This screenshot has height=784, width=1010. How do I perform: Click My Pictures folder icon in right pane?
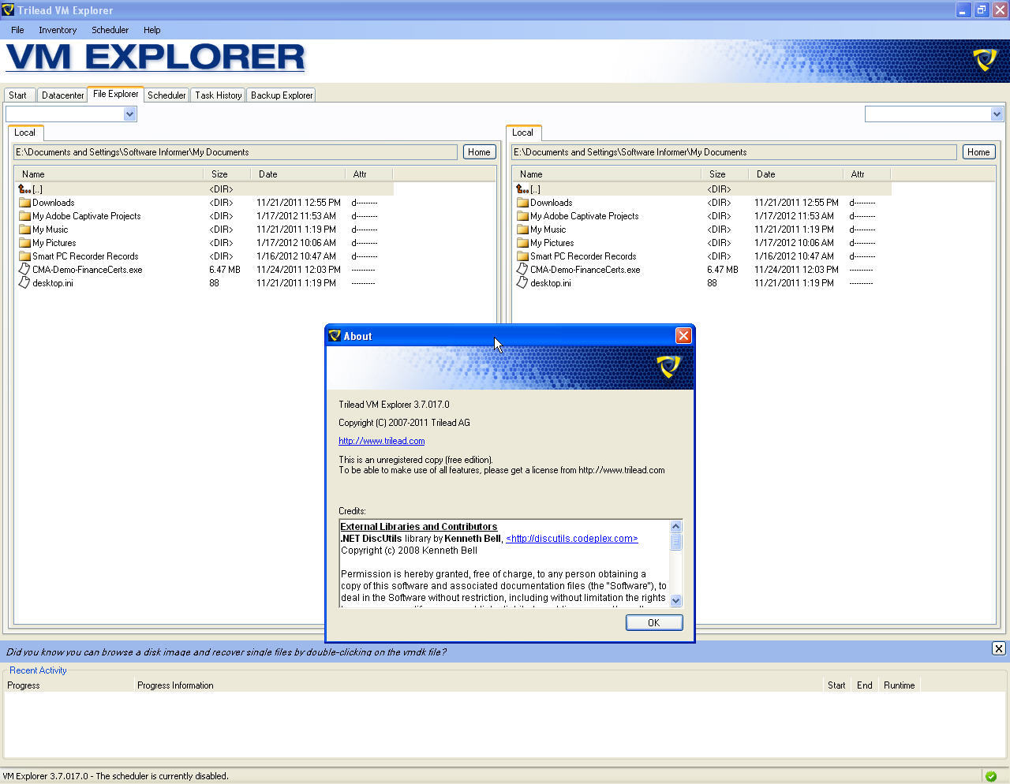coord(522,243)
